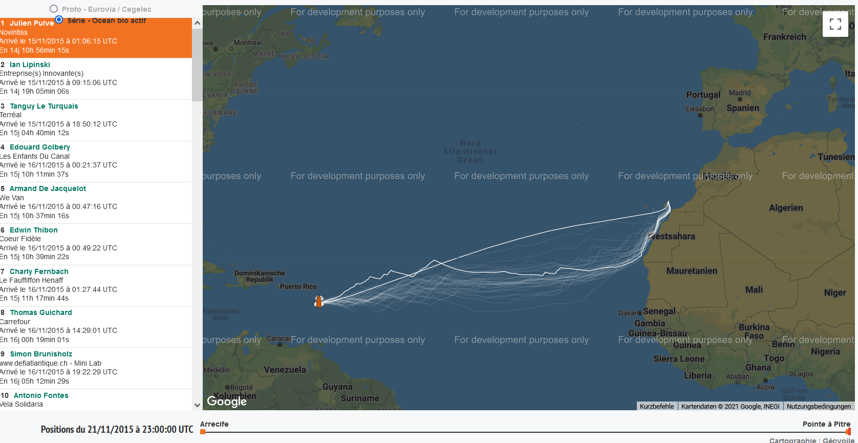Select skipper Edouard Golbery
This screenshot has height=443, width=858.
tap(40, 147)
